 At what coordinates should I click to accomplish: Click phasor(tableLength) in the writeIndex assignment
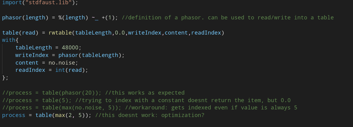(91, 55)
